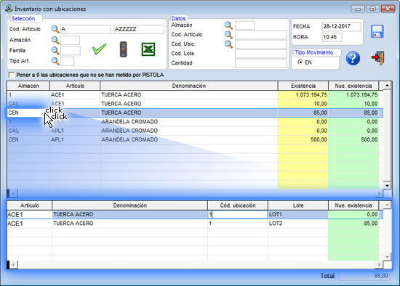Click the starting Cod. Articulo field containing A

coord(86,29)
